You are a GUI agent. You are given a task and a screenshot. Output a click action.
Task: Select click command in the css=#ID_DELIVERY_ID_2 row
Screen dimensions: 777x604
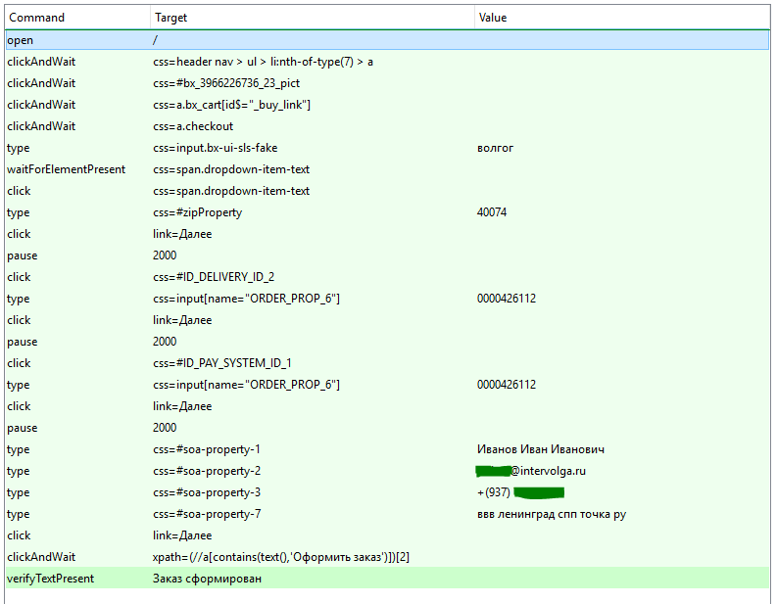[x=19, y=277]
